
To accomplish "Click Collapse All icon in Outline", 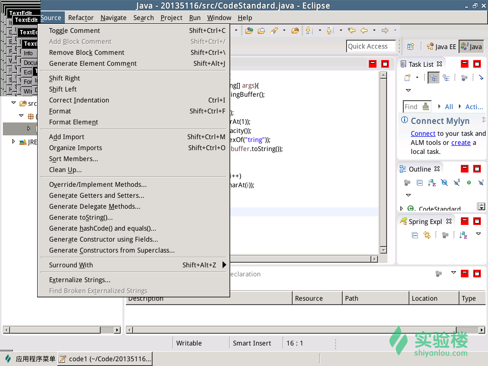I will (420, 183).
